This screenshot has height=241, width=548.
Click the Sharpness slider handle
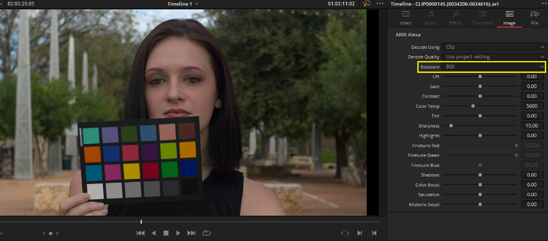(x=451, y=126)
